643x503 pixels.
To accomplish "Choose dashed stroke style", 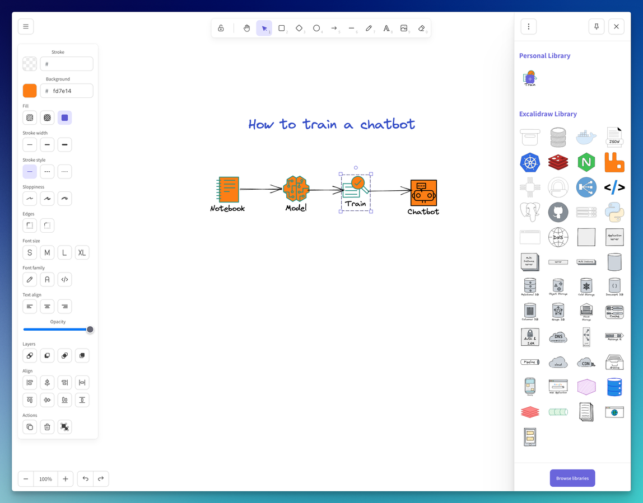I will tap(47, 172).
